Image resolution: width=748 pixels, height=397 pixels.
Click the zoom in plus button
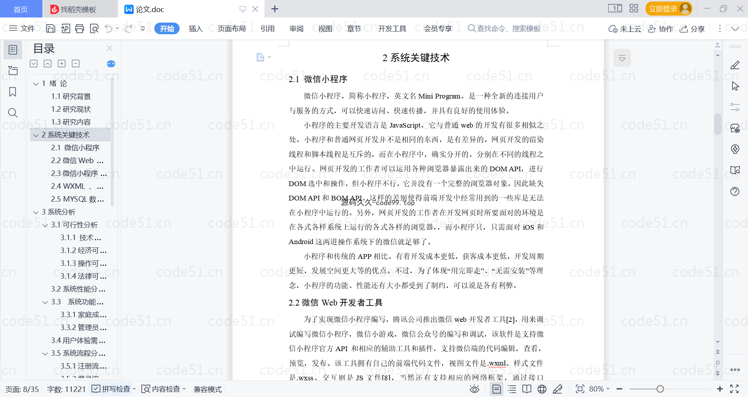720,389
